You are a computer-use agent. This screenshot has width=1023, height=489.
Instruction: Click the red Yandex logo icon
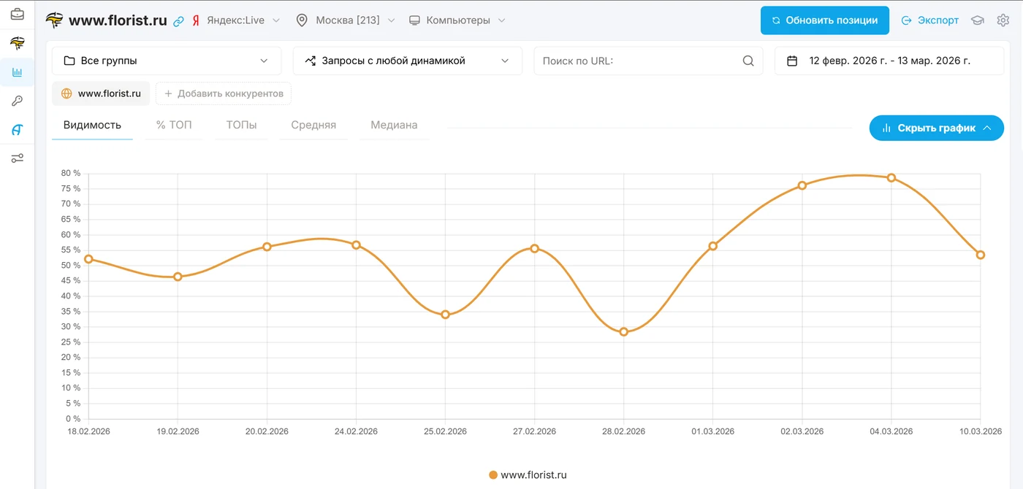coord(196,20)
